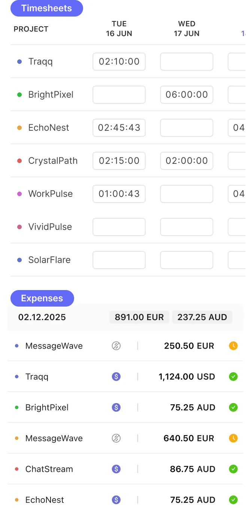
Task: Click the billable dollar icon for ChatStream expense
Action: [116, 469]
